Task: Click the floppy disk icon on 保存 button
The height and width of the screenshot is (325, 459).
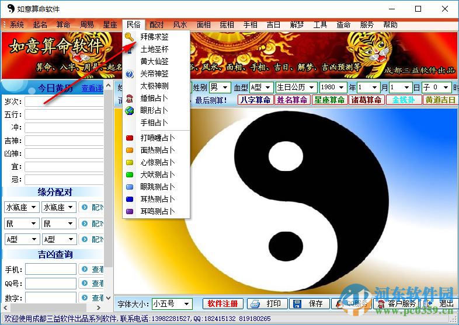Action: (297, 304)
